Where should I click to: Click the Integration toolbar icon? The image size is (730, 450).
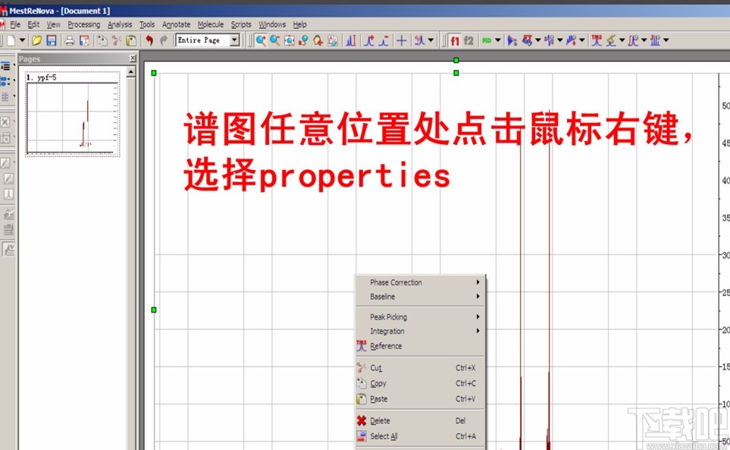633,40
